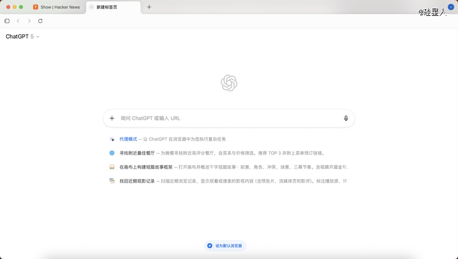Reload the current page
Screen dimensions: 458x259
click(x=40, y=21)
